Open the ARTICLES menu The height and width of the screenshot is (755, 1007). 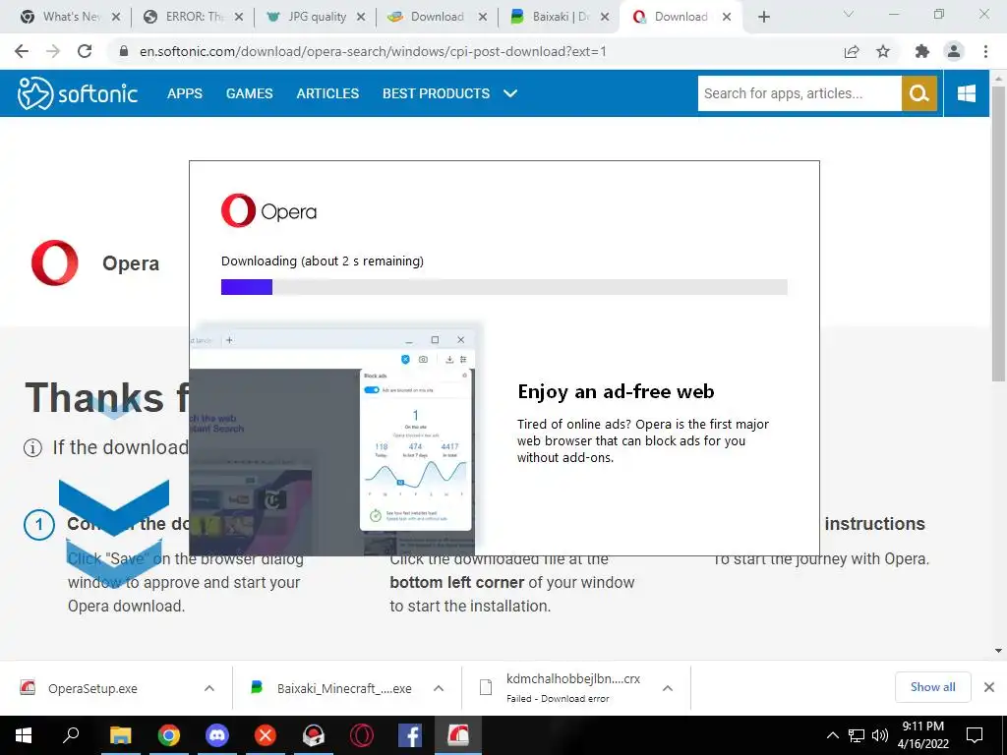pos(327,93)
